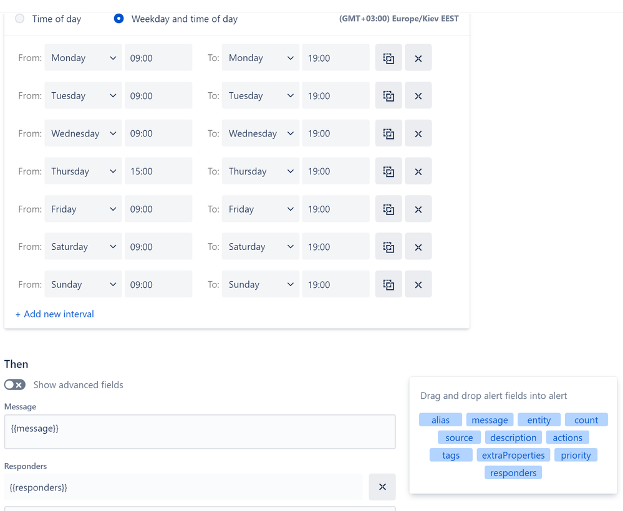Focus the Message text field
Viewport: 623px width, 511px height.
(x=200, y=432)
